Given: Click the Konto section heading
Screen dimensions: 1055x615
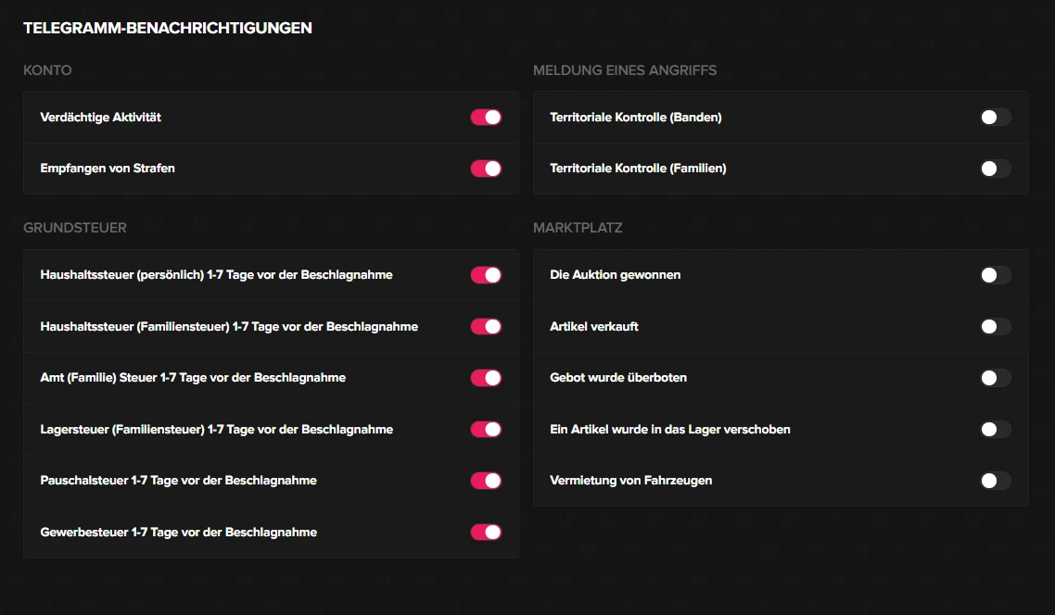Looking at the screenshot, I should (x=47, y=70).
